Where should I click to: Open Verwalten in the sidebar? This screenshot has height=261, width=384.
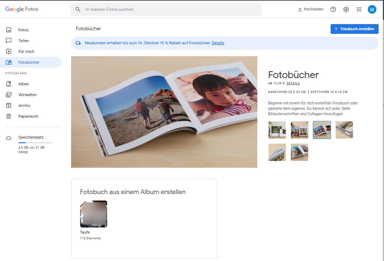point(31,95)
